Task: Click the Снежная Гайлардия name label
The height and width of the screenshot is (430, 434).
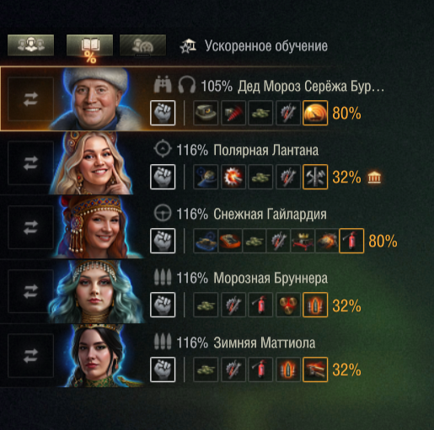Action: coord(270,215)
